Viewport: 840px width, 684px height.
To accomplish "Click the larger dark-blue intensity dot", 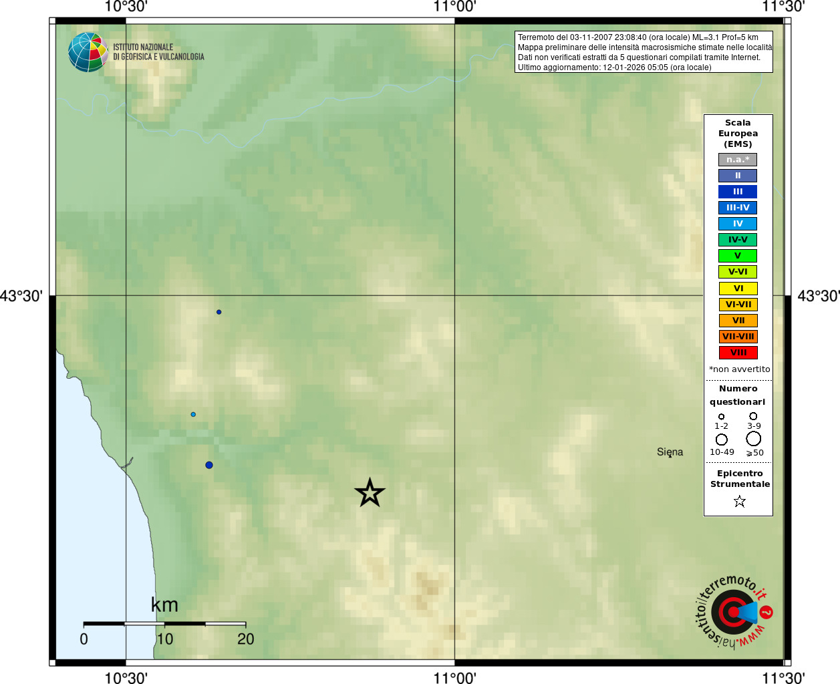I will [x=209, y=465].
